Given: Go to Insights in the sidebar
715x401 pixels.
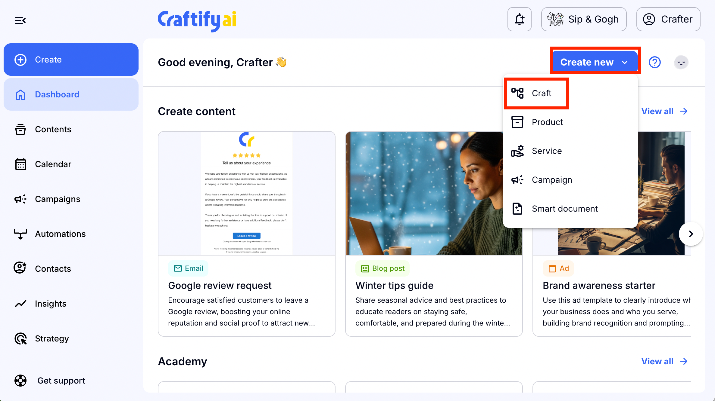Looking at the screenshot, I should pyautogui.click(x=51, y=304).
